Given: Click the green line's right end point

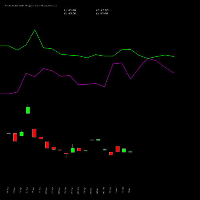Looking at the screenshot, I should [174, 56].
